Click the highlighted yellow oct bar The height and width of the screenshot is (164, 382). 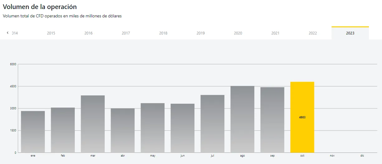(302, 117)
